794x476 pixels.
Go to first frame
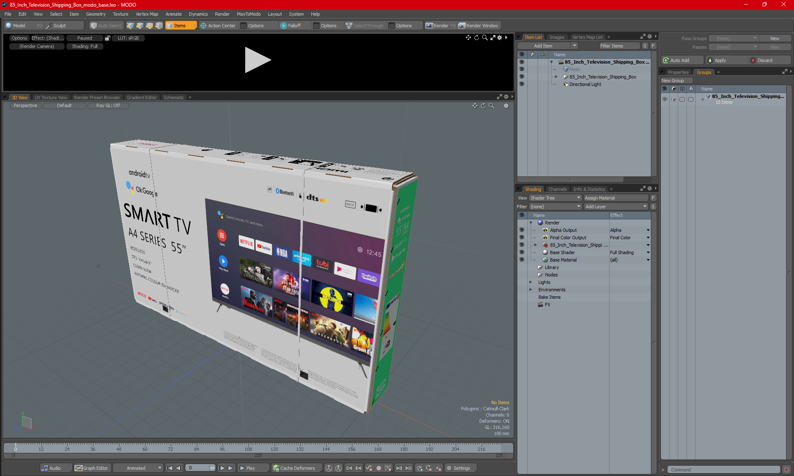(169, 468)
